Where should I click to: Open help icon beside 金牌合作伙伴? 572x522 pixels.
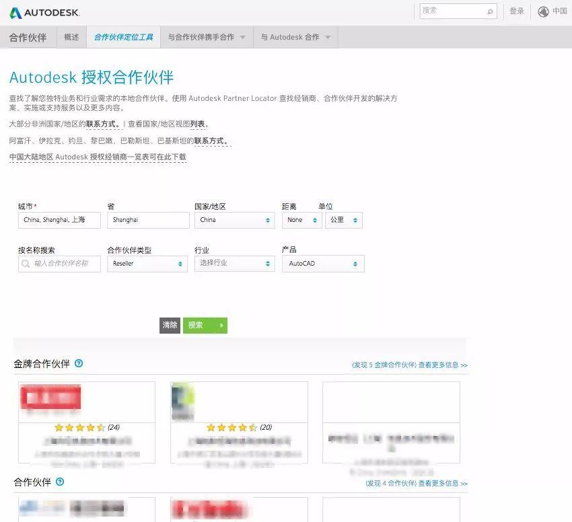(79, 363)
